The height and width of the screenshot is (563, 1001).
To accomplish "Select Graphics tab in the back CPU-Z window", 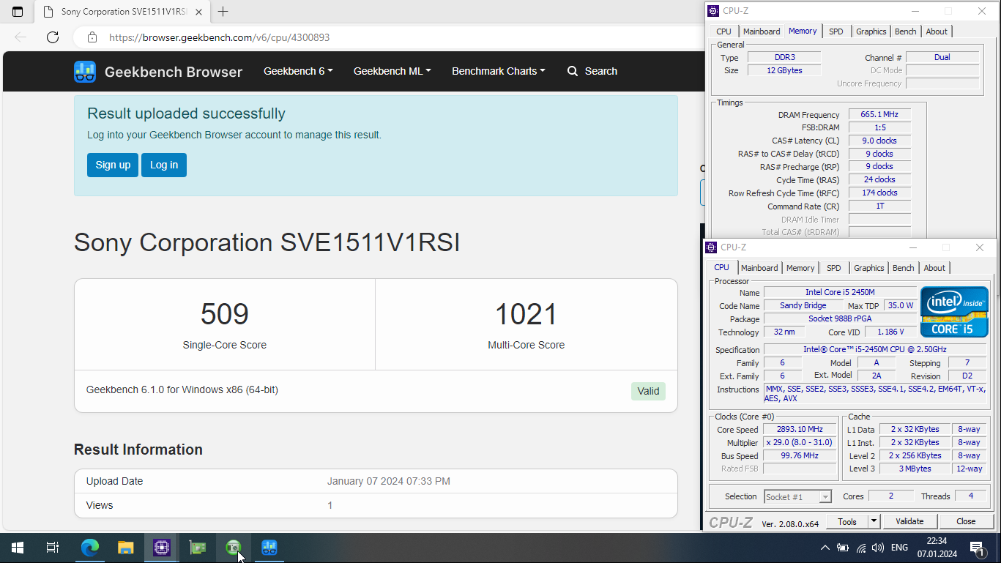I will click(871, 31).
